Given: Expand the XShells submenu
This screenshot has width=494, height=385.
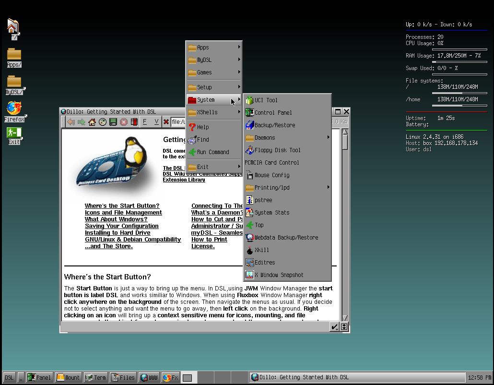Looking at the screenshot, I should (x=214, y=112).
